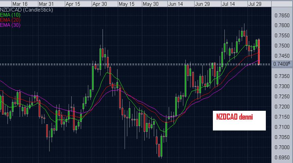Viewport: 293px width, 163px height.
Task: Click the red EMA (20) legend label
Action: click(x=10, y=20)
